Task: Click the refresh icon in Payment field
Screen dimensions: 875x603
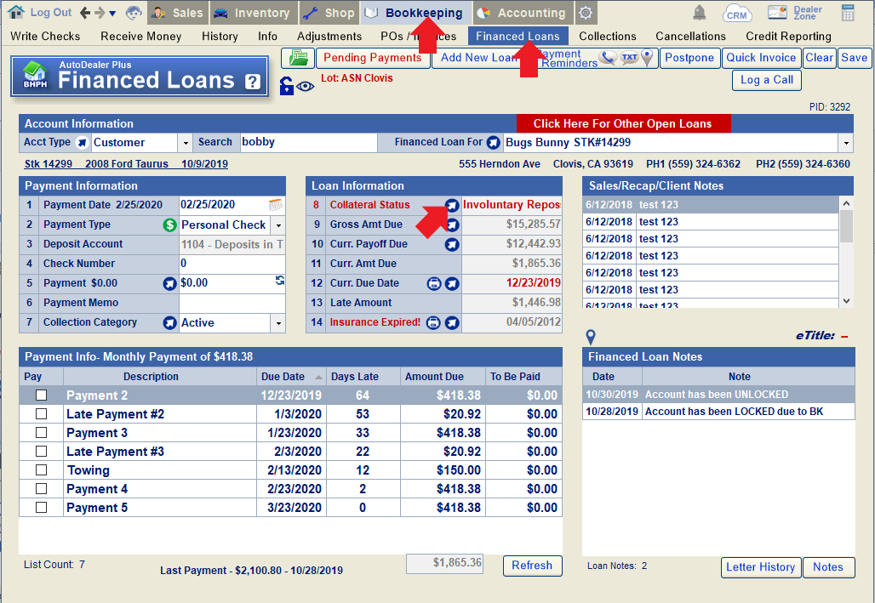Action: [x=279, y=281]
